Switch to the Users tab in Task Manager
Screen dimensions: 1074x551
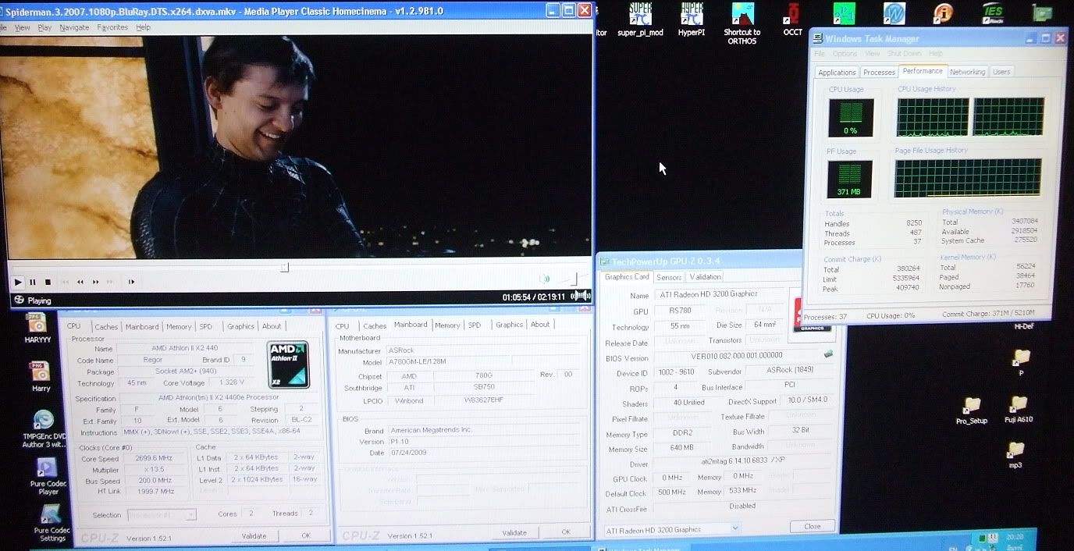pos(1001,72)
